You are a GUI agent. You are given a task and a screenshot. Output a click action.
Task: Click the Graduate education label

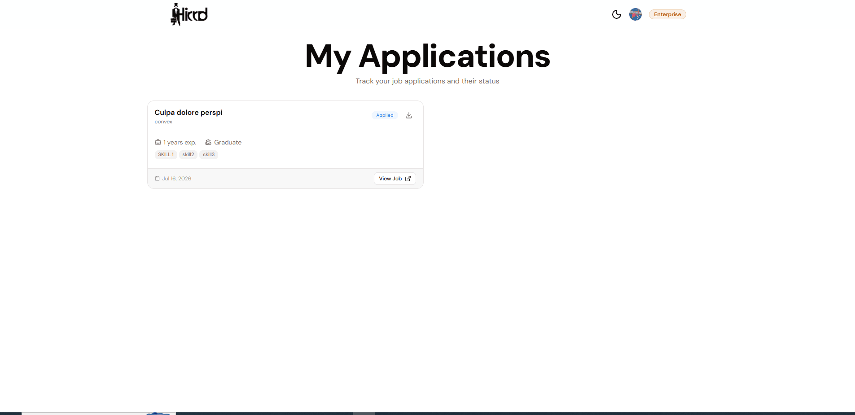pyautogui.click(x=228, y=142)
